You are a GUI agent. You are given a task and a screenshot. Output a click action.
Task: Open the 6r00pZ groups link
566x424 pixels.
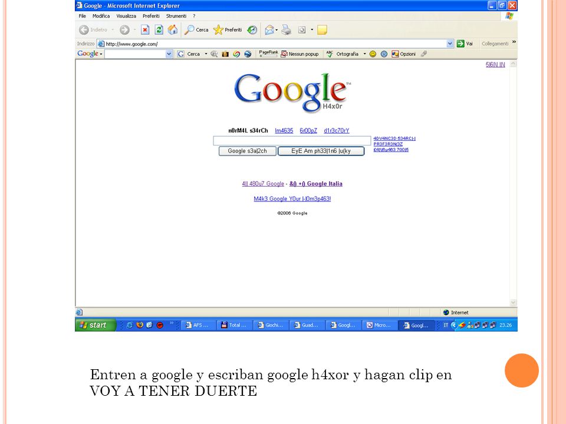tap(308, 131)
